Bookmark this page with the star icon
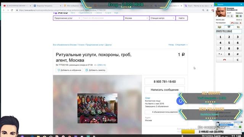 click(x=207, y=10)
